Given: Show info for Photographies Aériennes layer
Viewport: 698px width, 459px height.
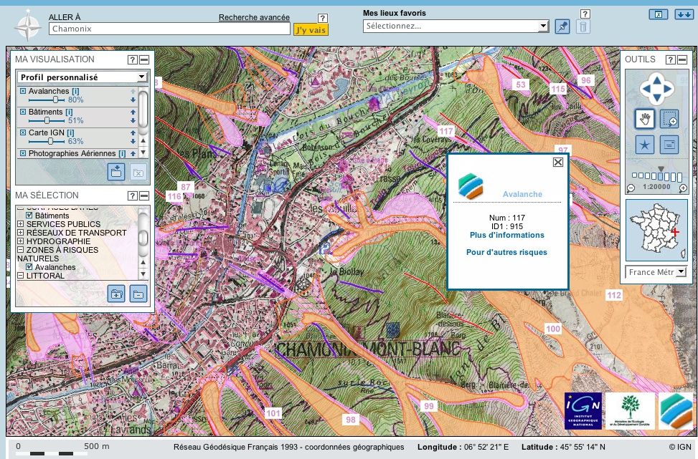Looking at the screenshot, I should tap(122, 153).
